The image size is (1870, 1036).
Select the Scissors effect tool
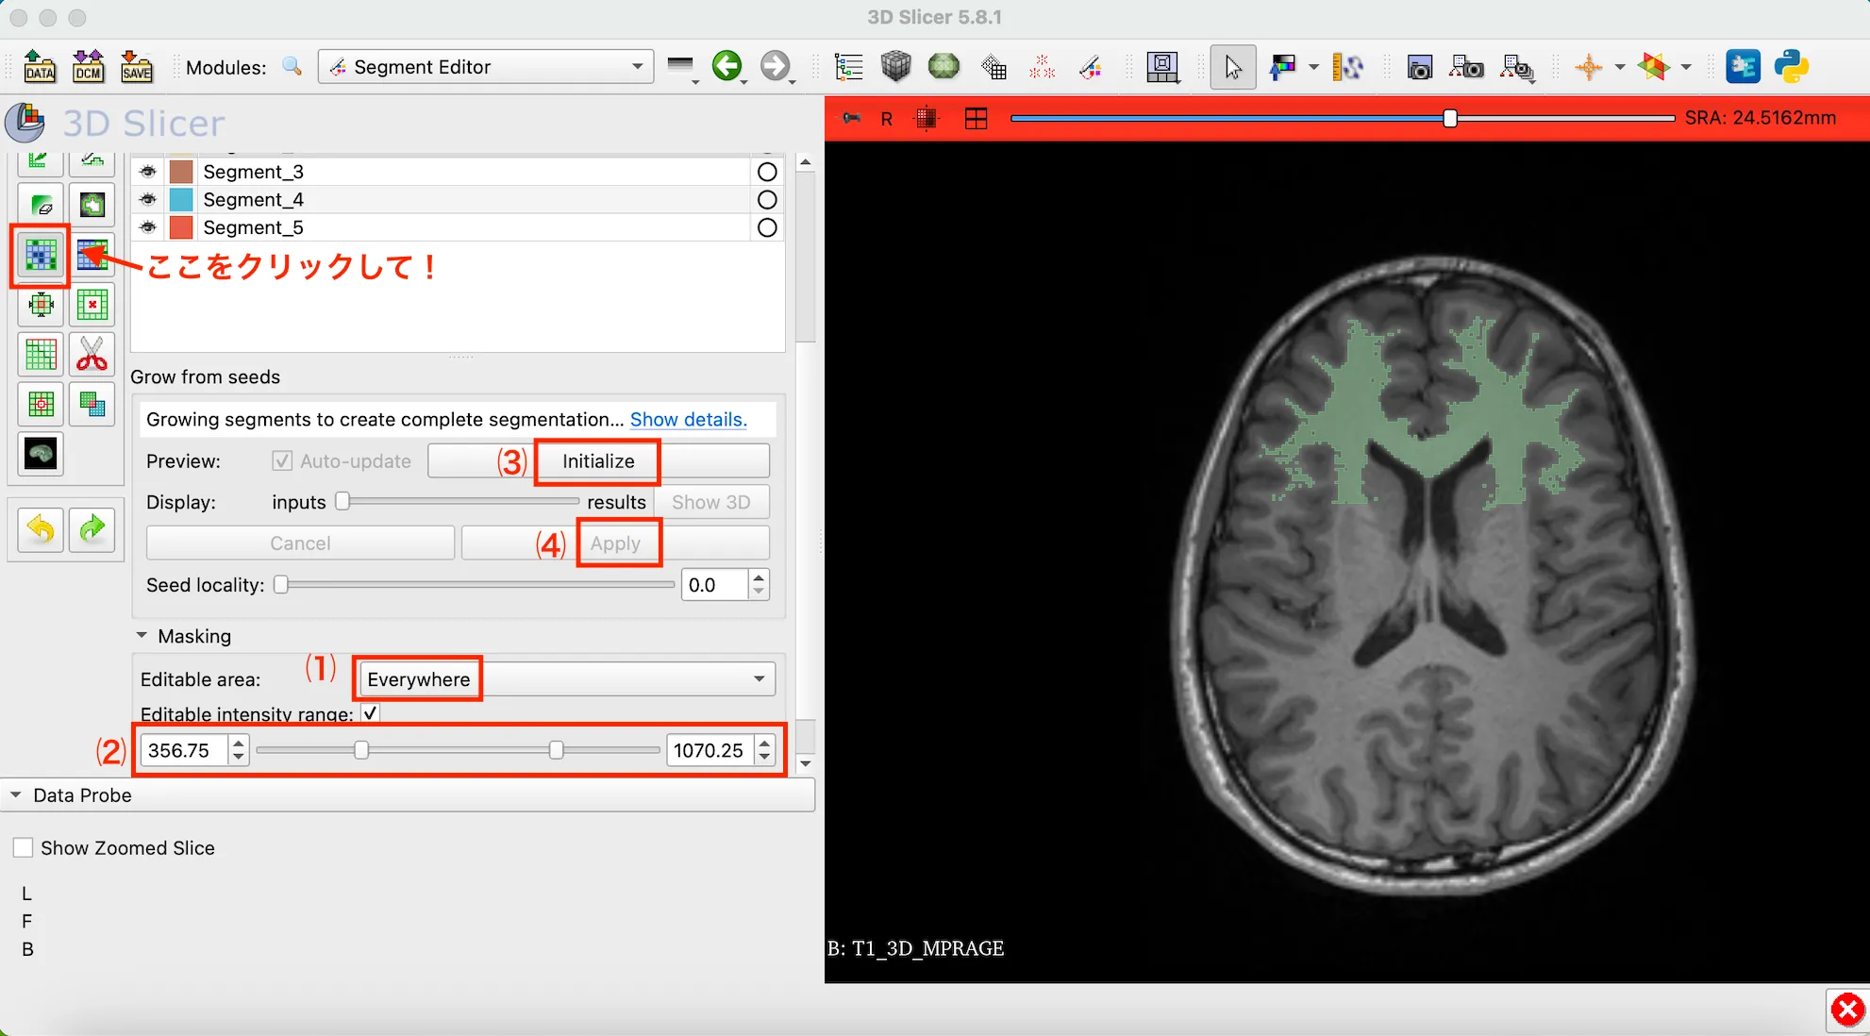pos(92,354)
